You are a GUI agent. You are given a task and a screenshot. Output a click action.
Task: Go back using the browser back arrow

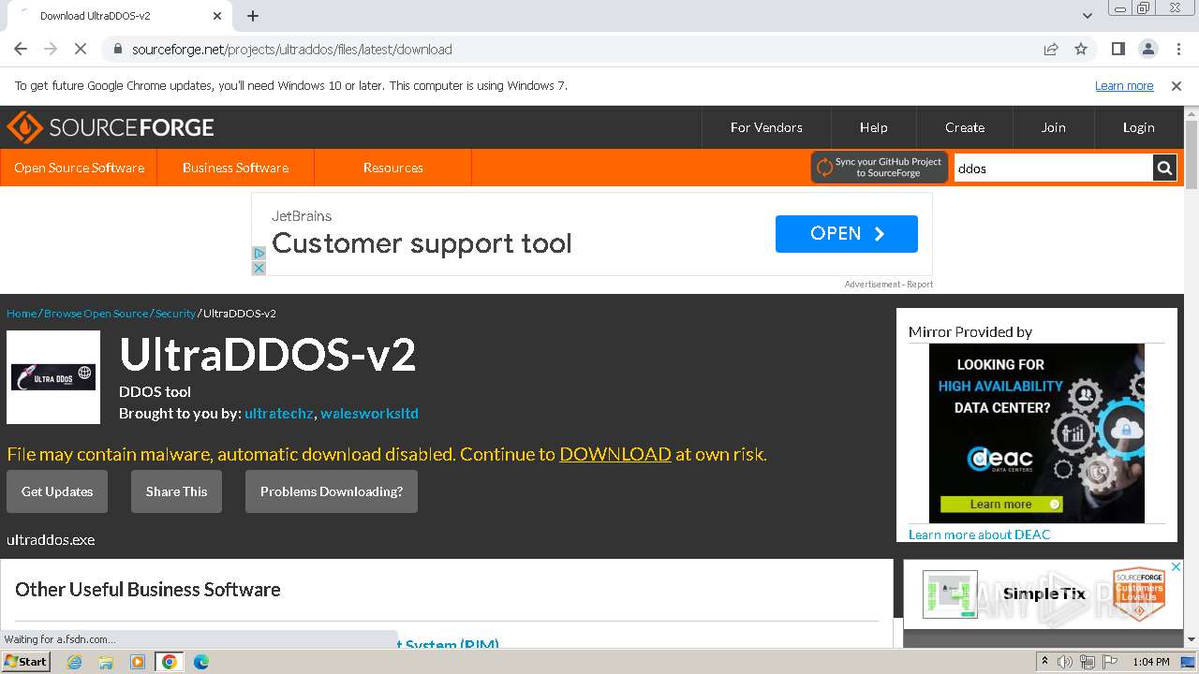pos(21,49)
